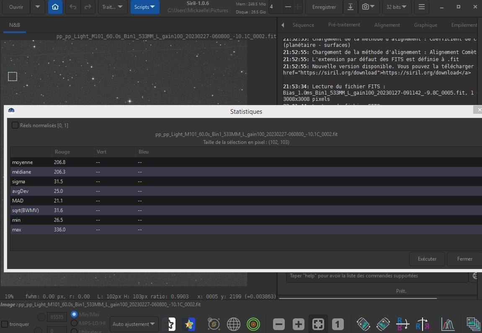The width and height of the screenshot is (482, 333).
Task: Select the moyenne row value 206.8
Action: point(59,162)
